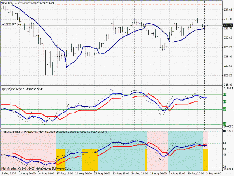Click price scale value 223.60
Viewport: 234px width, 176px height.
pos(228,66)
